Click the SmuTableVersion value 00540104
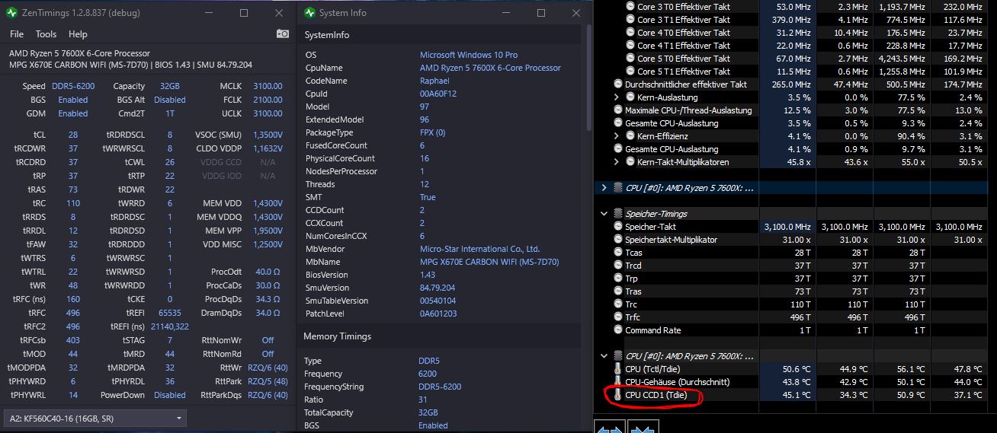Image resolution: width=997 pixels, height=433 pixels. pyautogui.click(x=439, y=301)
